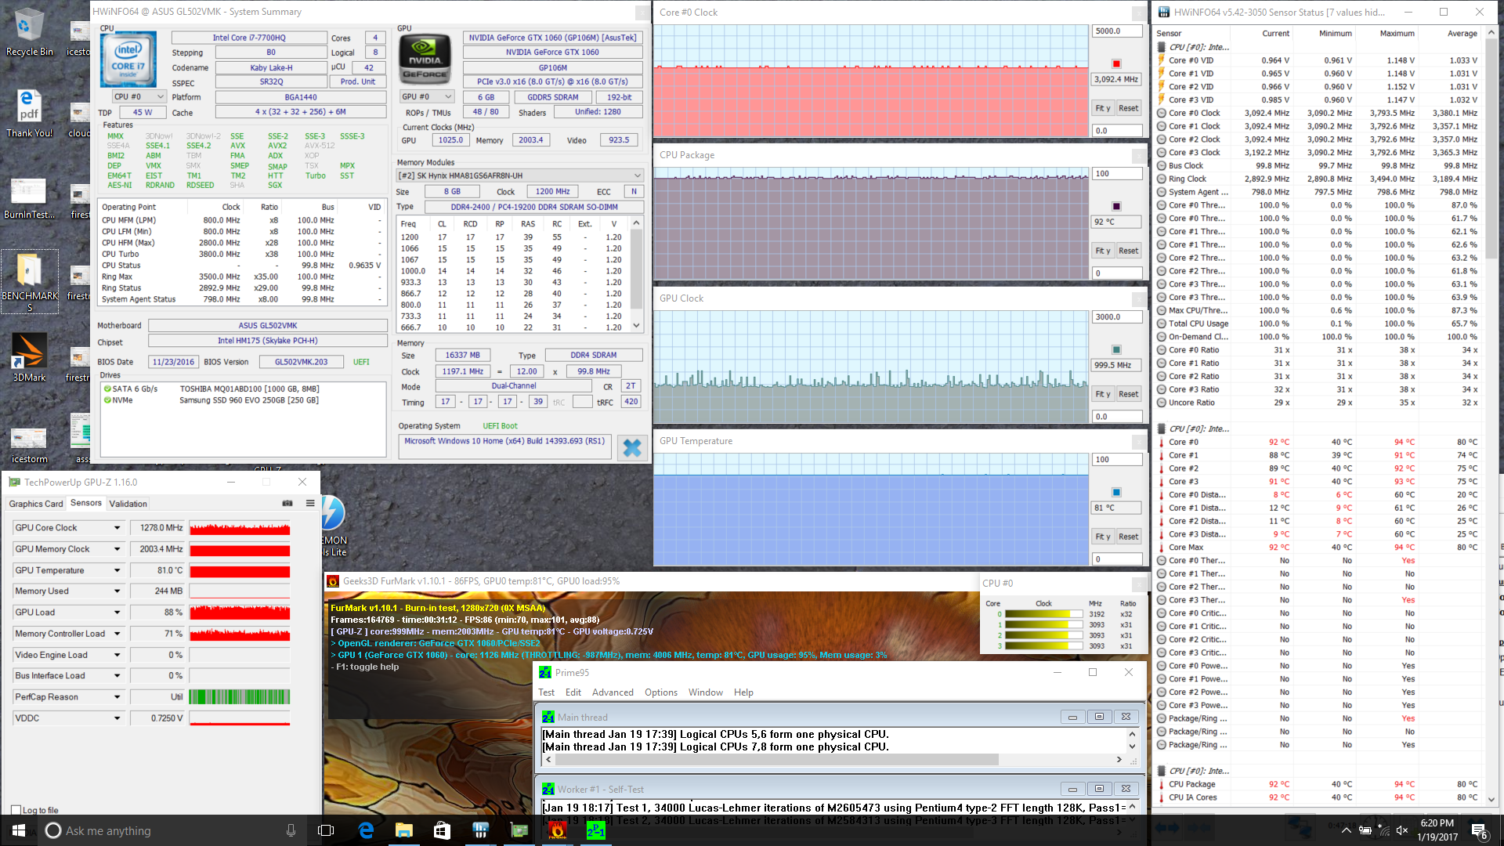The image size is (1504, 846).
Task: Open the Action Center notifications icon
Action: [1479, 831]
